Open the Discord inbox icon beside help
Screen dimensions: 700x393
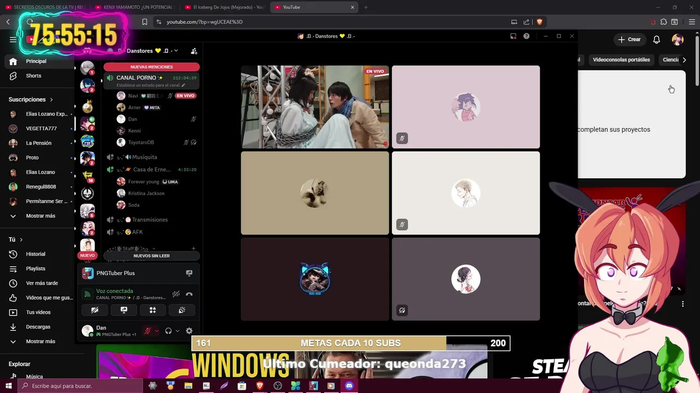coord(513,36)
